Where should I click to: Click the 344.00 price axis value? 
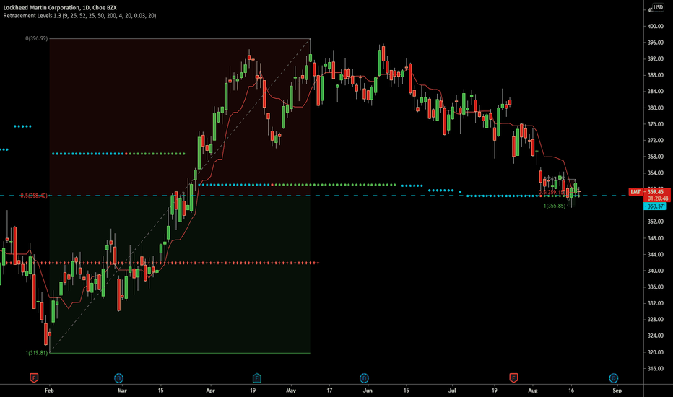(656, 254)
